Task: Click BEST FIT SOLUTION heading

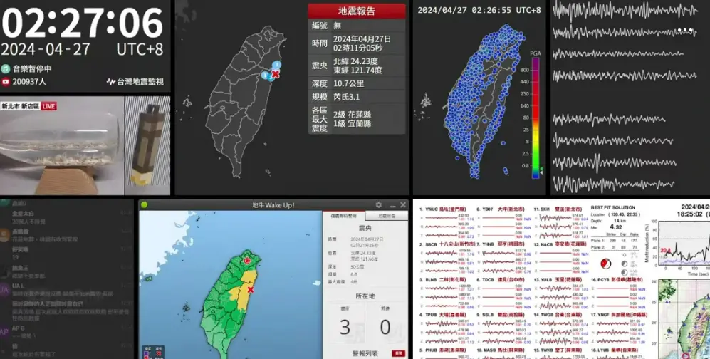Action: pos(613,208)
